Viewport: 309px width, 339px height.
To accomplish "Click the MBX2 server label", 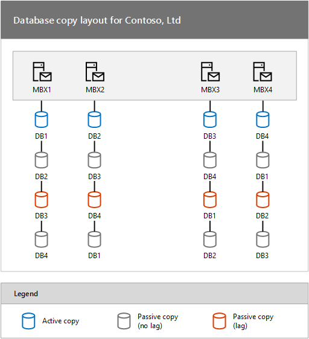I will coord(95,90).
